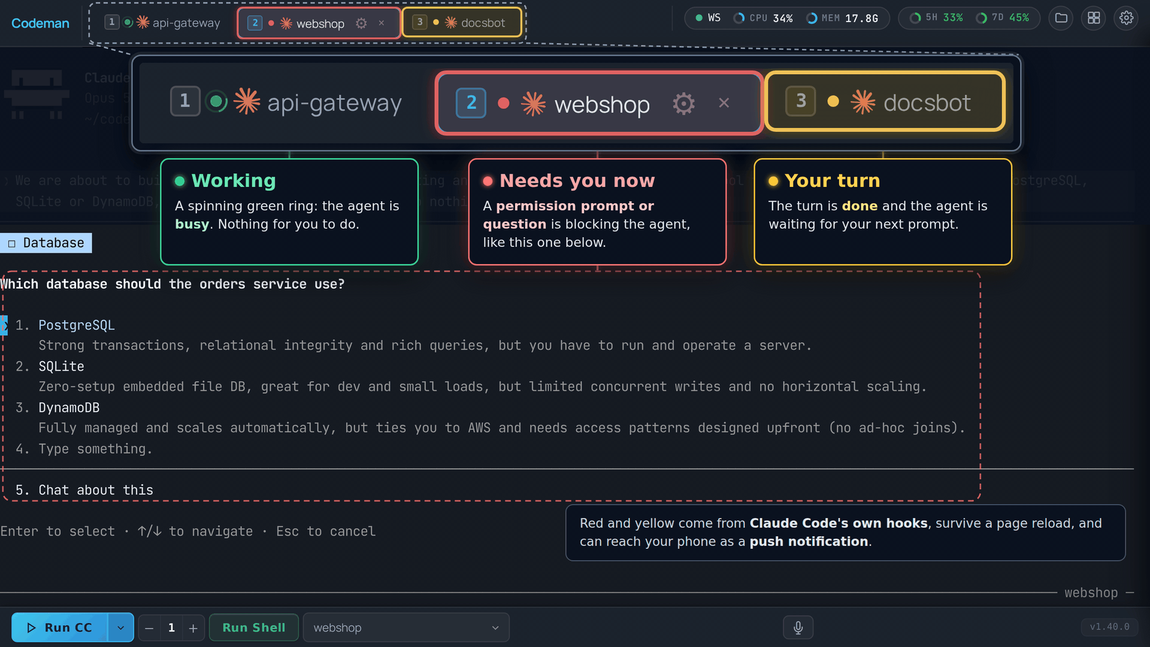The width and height of the screenshot is (1150, 647).
Task: Click the PostgreSQL description about strong transactions
Action: (x=425, y=346)
